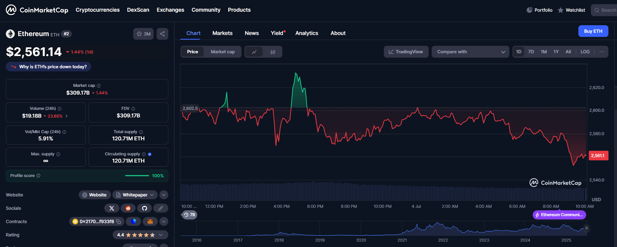Open the Whitepaper dropdown

(x=135, y=195)
